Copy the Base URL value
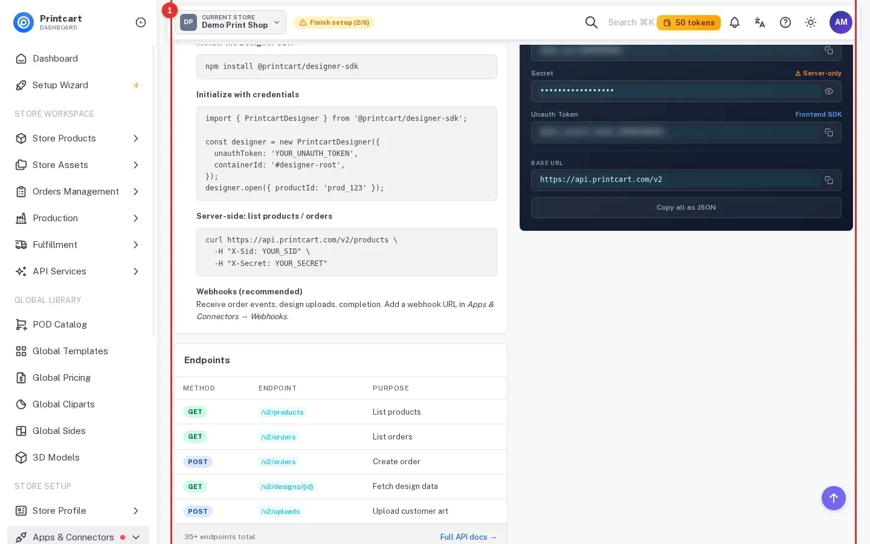Image resolution: width=870 pixels, height=544 pixels. point(829,180)
